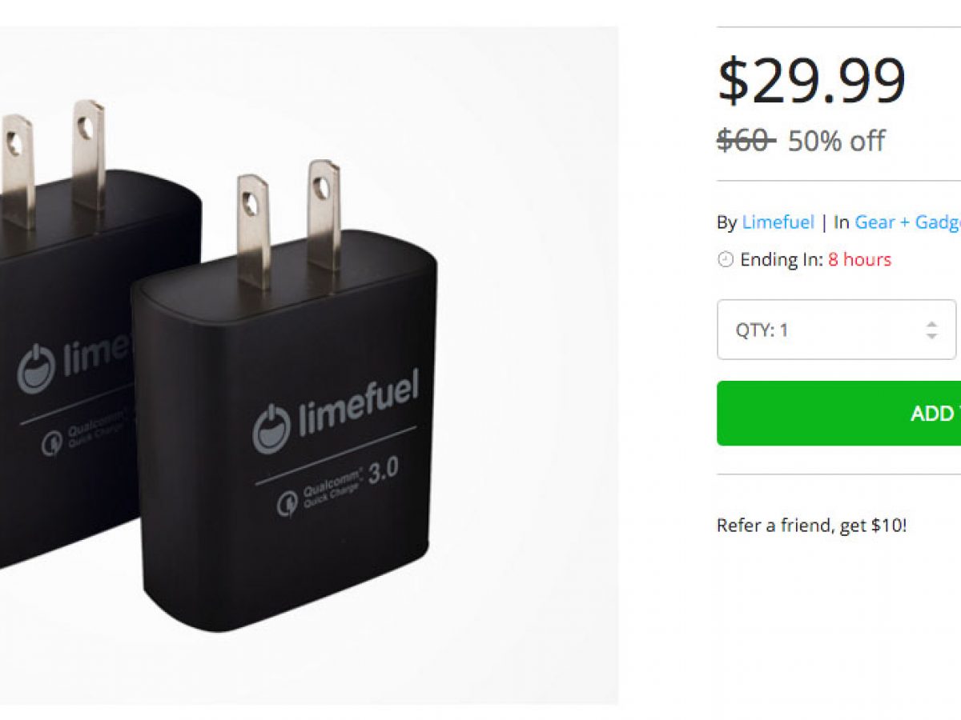The width and height of the screenshot is (961, 720).
Task: Increase quantity with the up arrow
Action: coord(931,323)
